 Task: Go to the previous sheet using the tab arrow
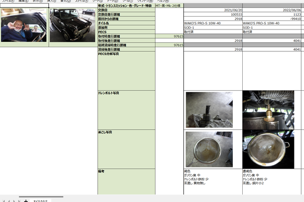point(9,201)
